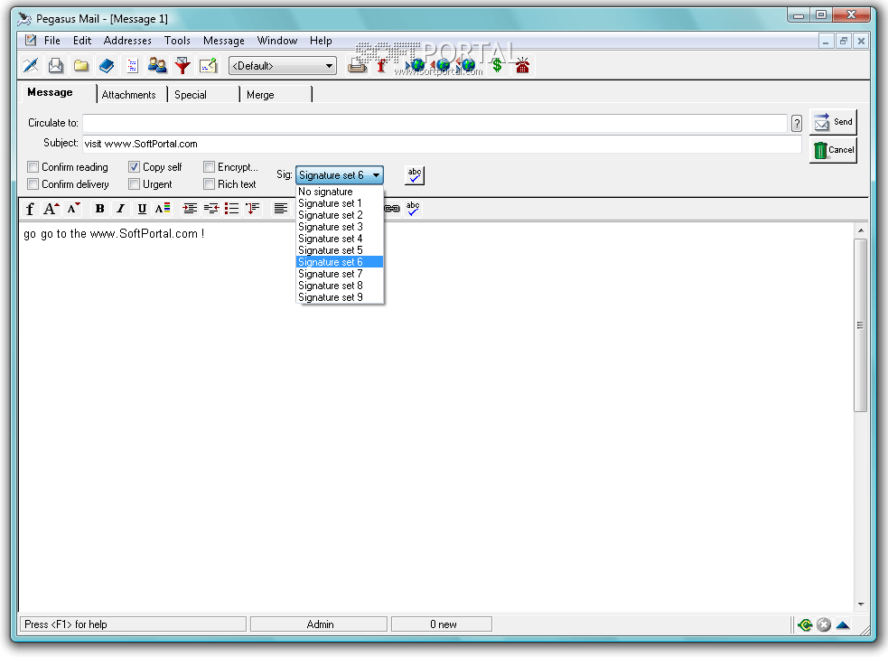Pick Signature set 3 option
Viewport: 888px width, 657px height.
(x=340, y=227)
